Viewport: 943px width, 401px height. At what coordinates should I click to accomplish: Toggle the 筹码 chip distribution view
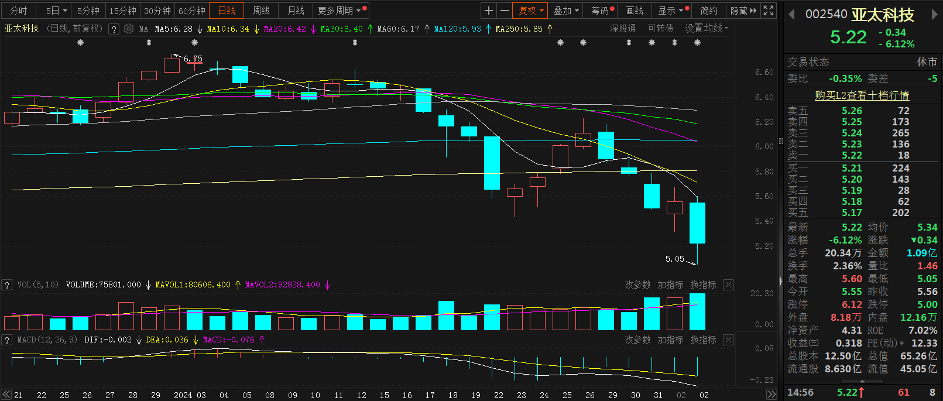(x=601, y=11)
